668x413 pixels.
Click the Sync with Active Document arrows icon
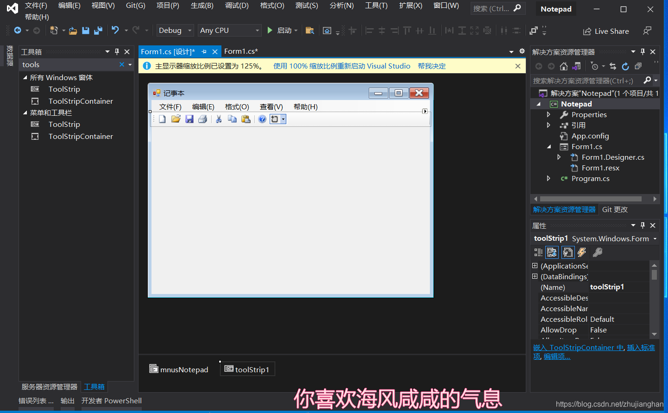(613, 66)
